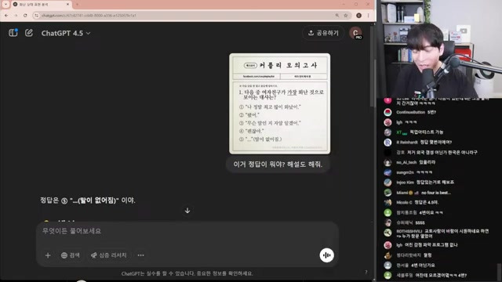Select the chat message 'no four is best...'
502x282 pixels.
436,193
